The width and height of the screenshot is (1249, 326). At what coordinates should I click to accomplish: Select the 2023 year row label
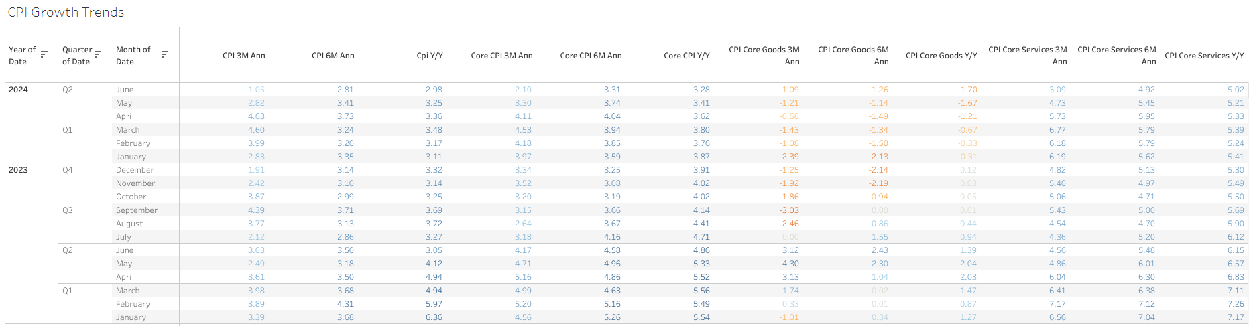click(18, 170)
